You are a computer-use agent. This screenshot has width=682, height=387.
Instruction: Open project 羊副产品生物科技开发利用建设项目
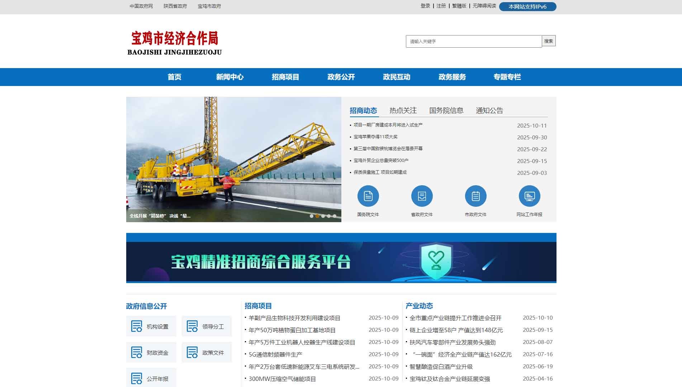[x=294, y=318]
